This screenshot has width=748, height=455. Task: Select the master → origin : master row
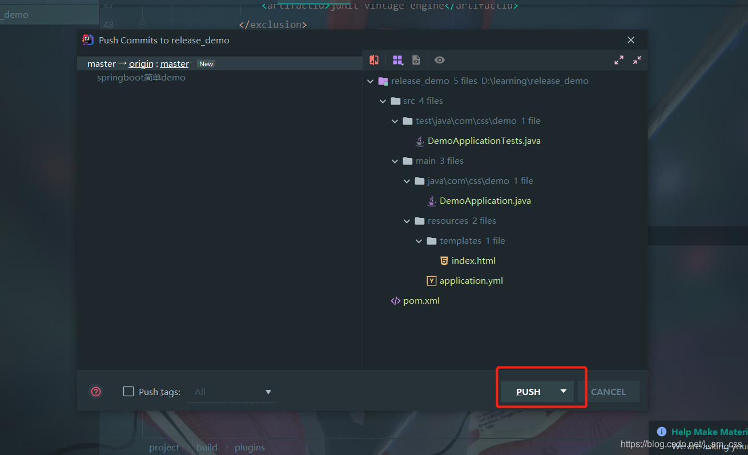pos(220,63)
